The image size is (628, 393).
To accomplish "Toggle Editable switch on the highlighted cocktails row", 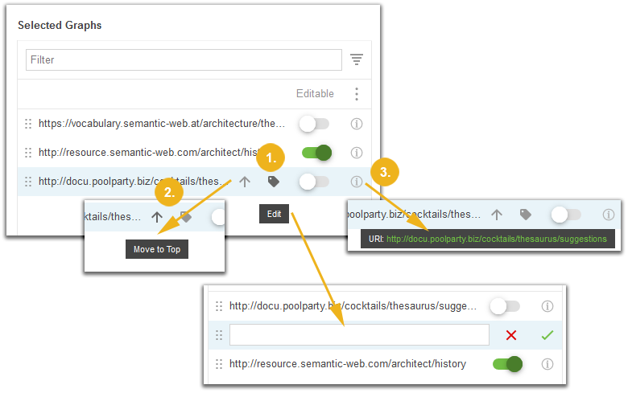I will click(x=314, y=182).
